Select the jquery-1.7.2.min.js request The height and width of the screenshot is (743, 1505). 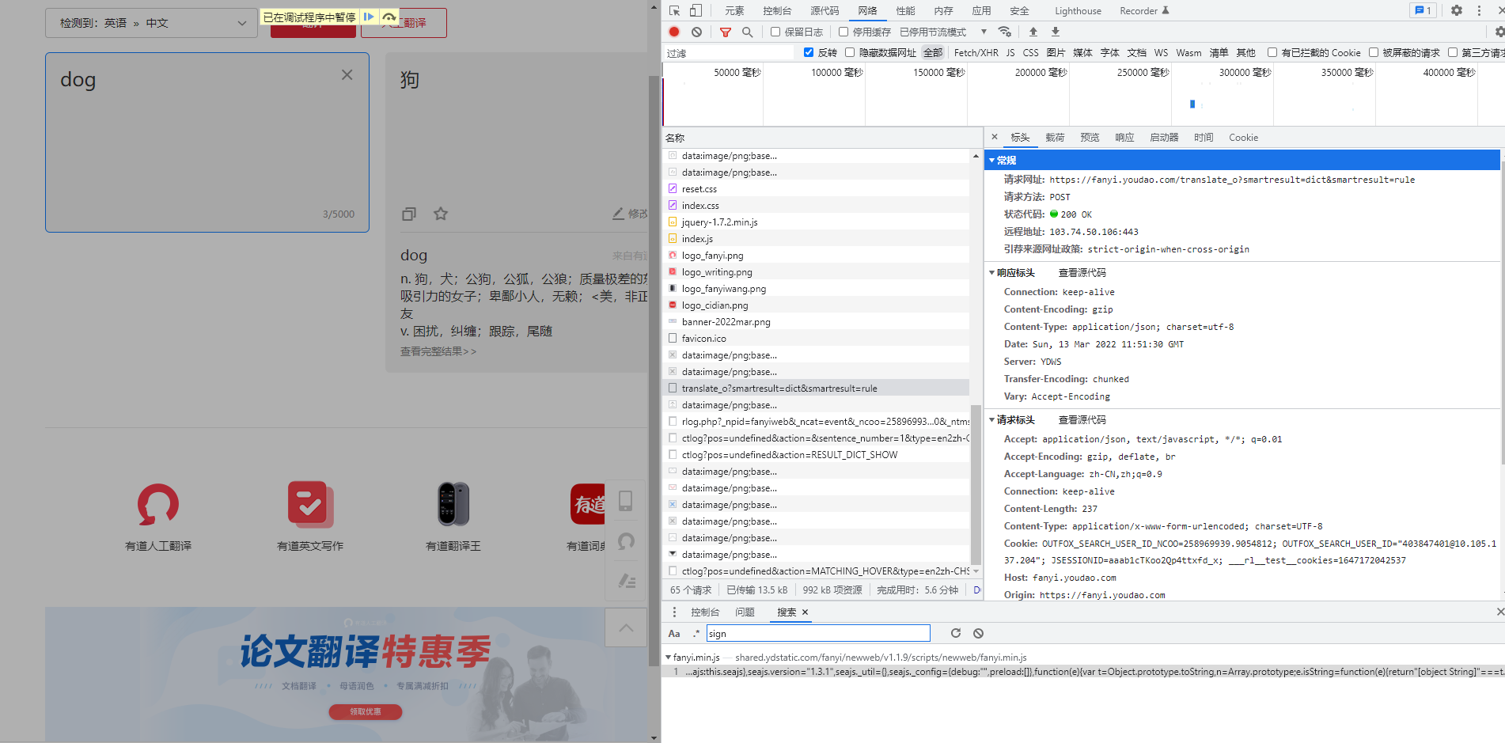(816, 222)
